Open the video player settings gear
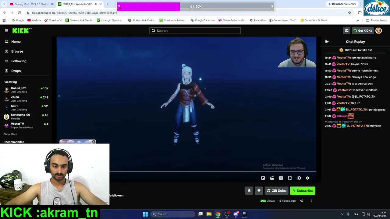Image resolution: width=390 pixels, height=219 pixels. [308, 178]
